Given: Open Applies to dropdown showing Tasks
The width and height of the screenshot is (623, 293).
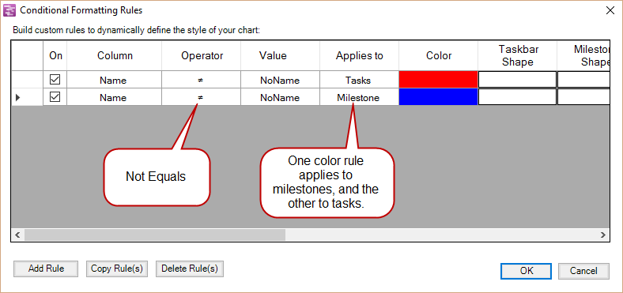Looking at the screenshot, I should pyautogui.click(x=359, y=80).
